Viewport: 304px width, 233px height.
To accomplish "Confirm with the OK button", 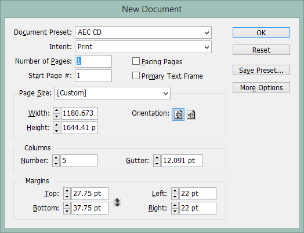I will (261, 32).
